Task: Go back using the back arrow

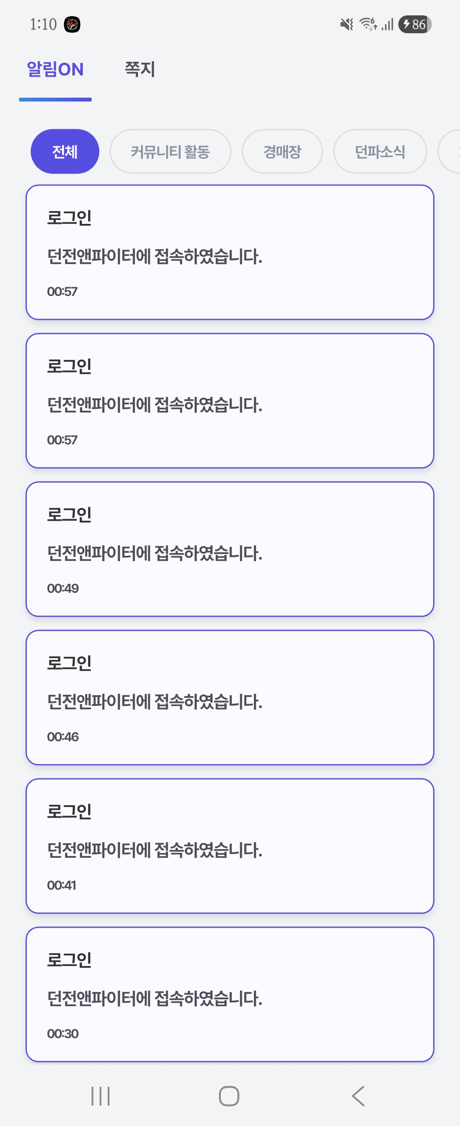Action: 358,1096
